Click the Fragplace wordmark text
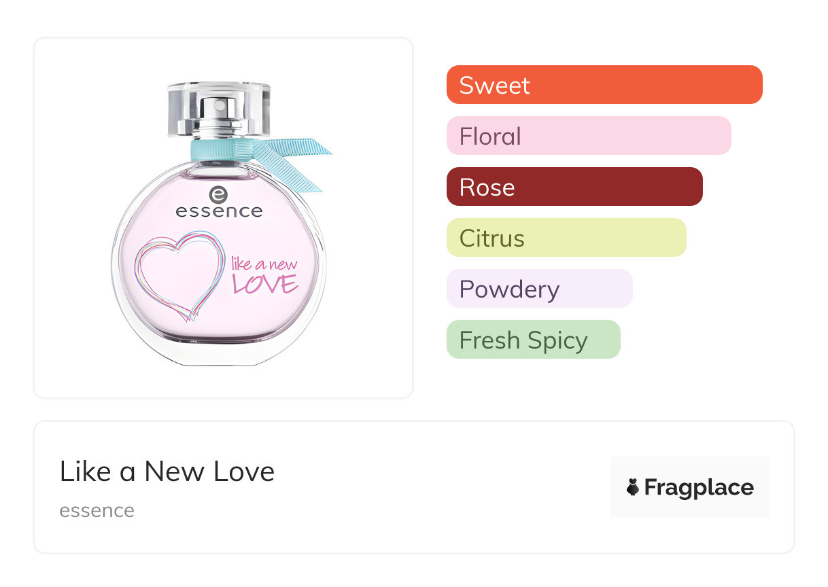This screenshot has width=828, height=587. click(699, 487)
